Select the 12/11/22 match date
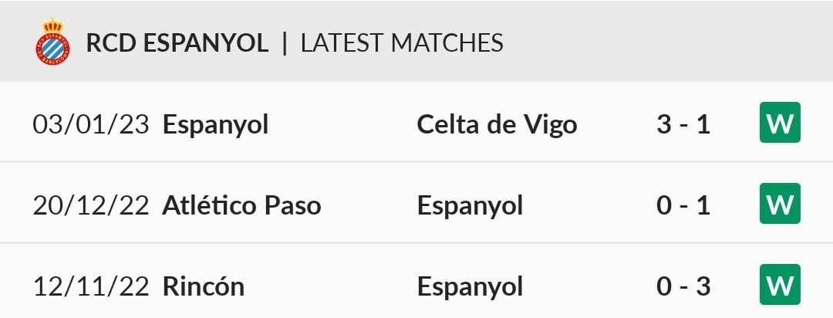Viewport: 833px width, 318px height. point(91,286)
